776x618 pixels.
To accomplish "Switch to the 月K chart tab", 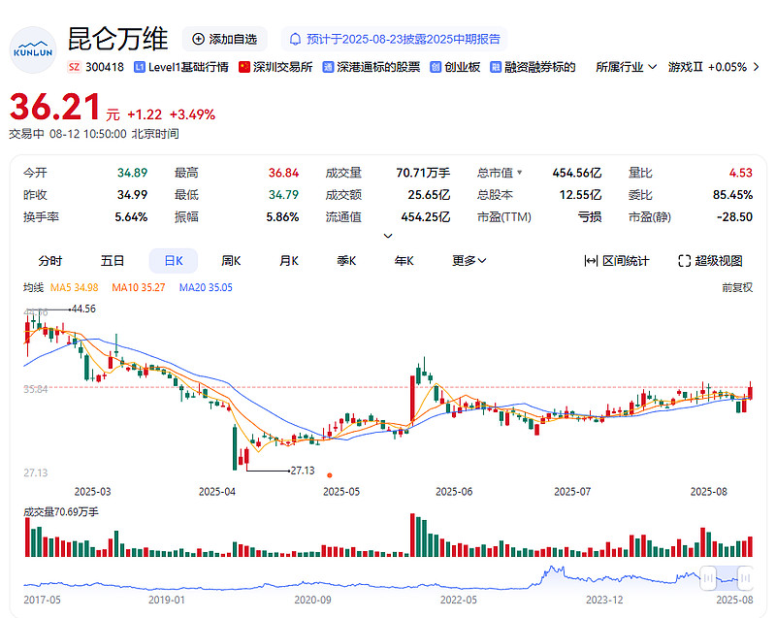I will click(289, 261).
